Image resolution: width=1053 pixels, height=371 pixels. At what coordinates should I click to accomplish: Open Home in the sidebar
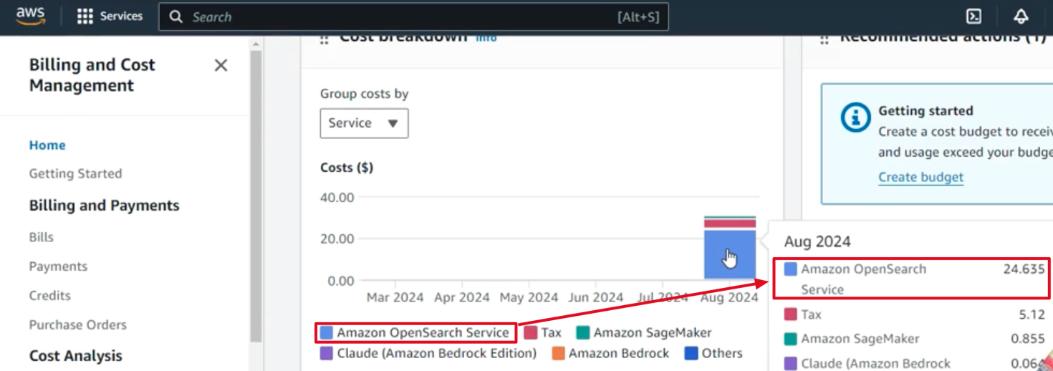(x=47, y=145)
